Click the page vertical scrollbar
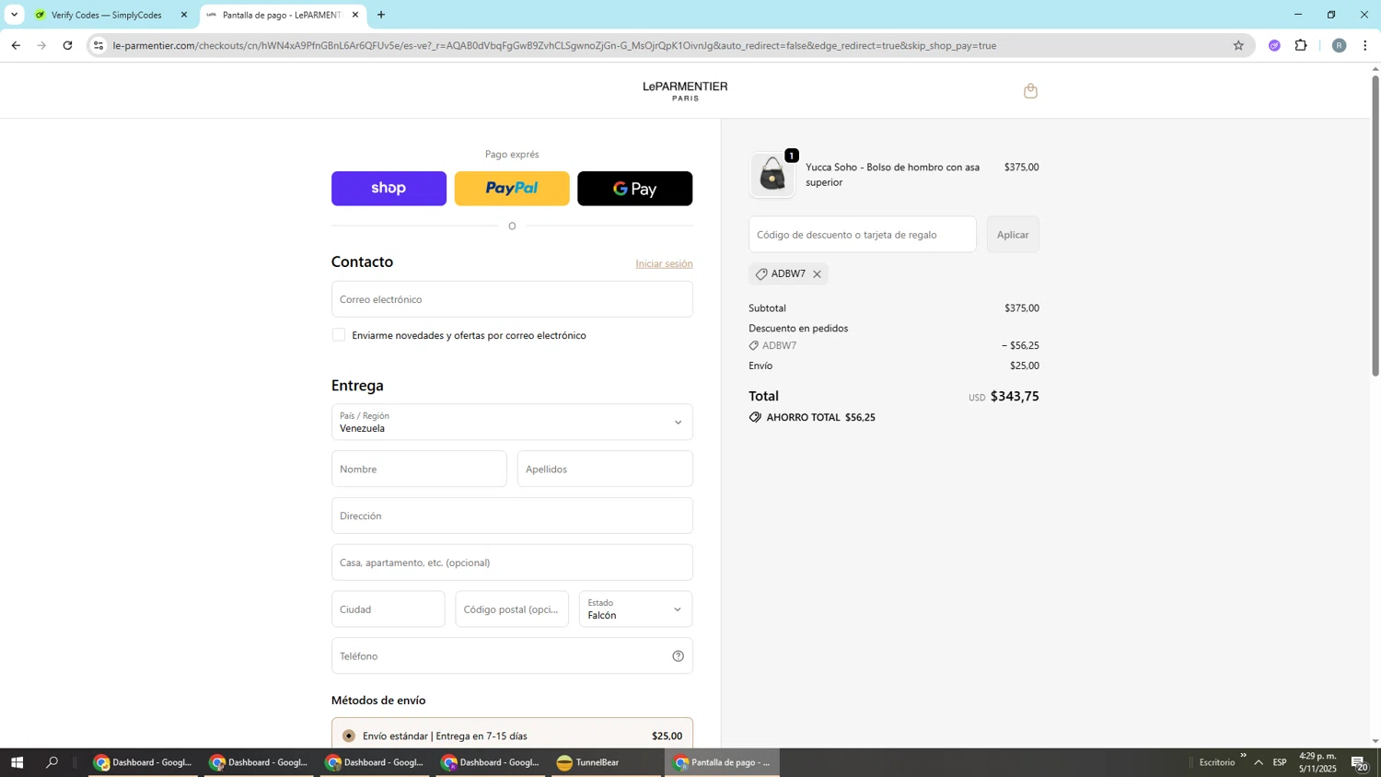 click(x=1375, y=226)
